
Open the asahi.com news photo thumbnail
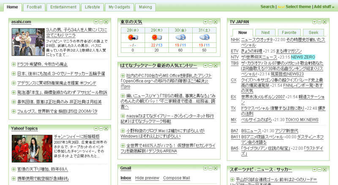(28, 42)
